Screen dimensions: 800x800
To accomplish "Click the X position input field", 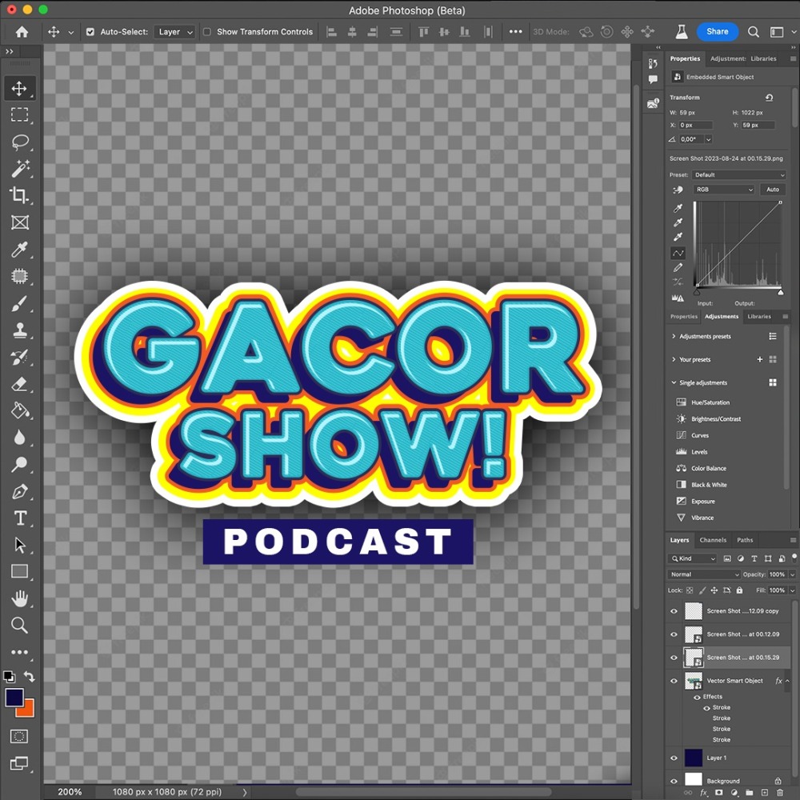I will click(x=696, y=126).
